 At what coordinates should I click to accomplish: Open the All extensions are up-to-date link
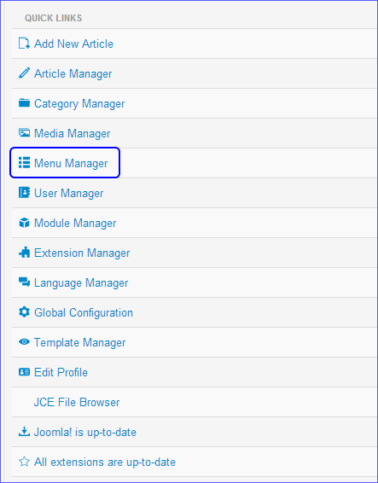pyautogui.click(x=105, y=462)
